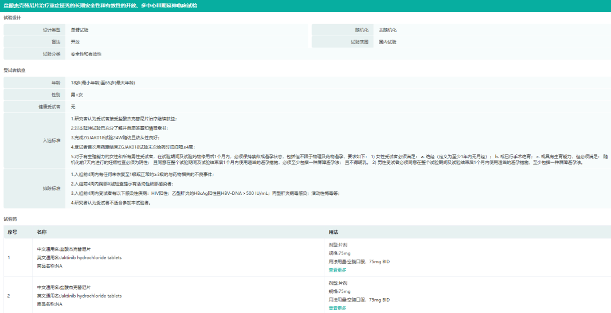Click 查看更多 link in drug row 2
This screenshot has width=611, height=313.
pos(337,308)
